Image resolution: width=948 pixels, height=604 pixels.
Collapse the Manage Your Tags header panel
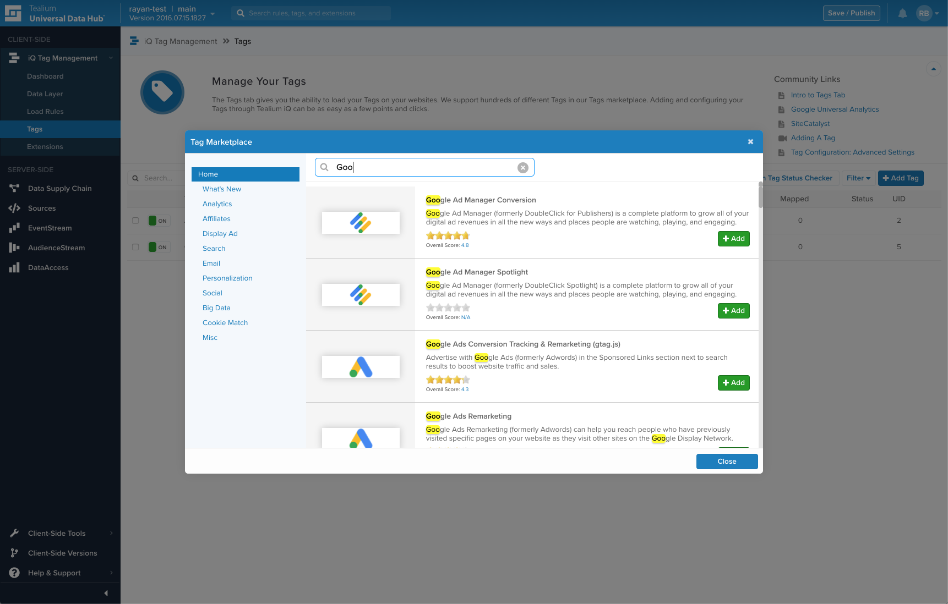pyautogui.click(x=933, y=69)
